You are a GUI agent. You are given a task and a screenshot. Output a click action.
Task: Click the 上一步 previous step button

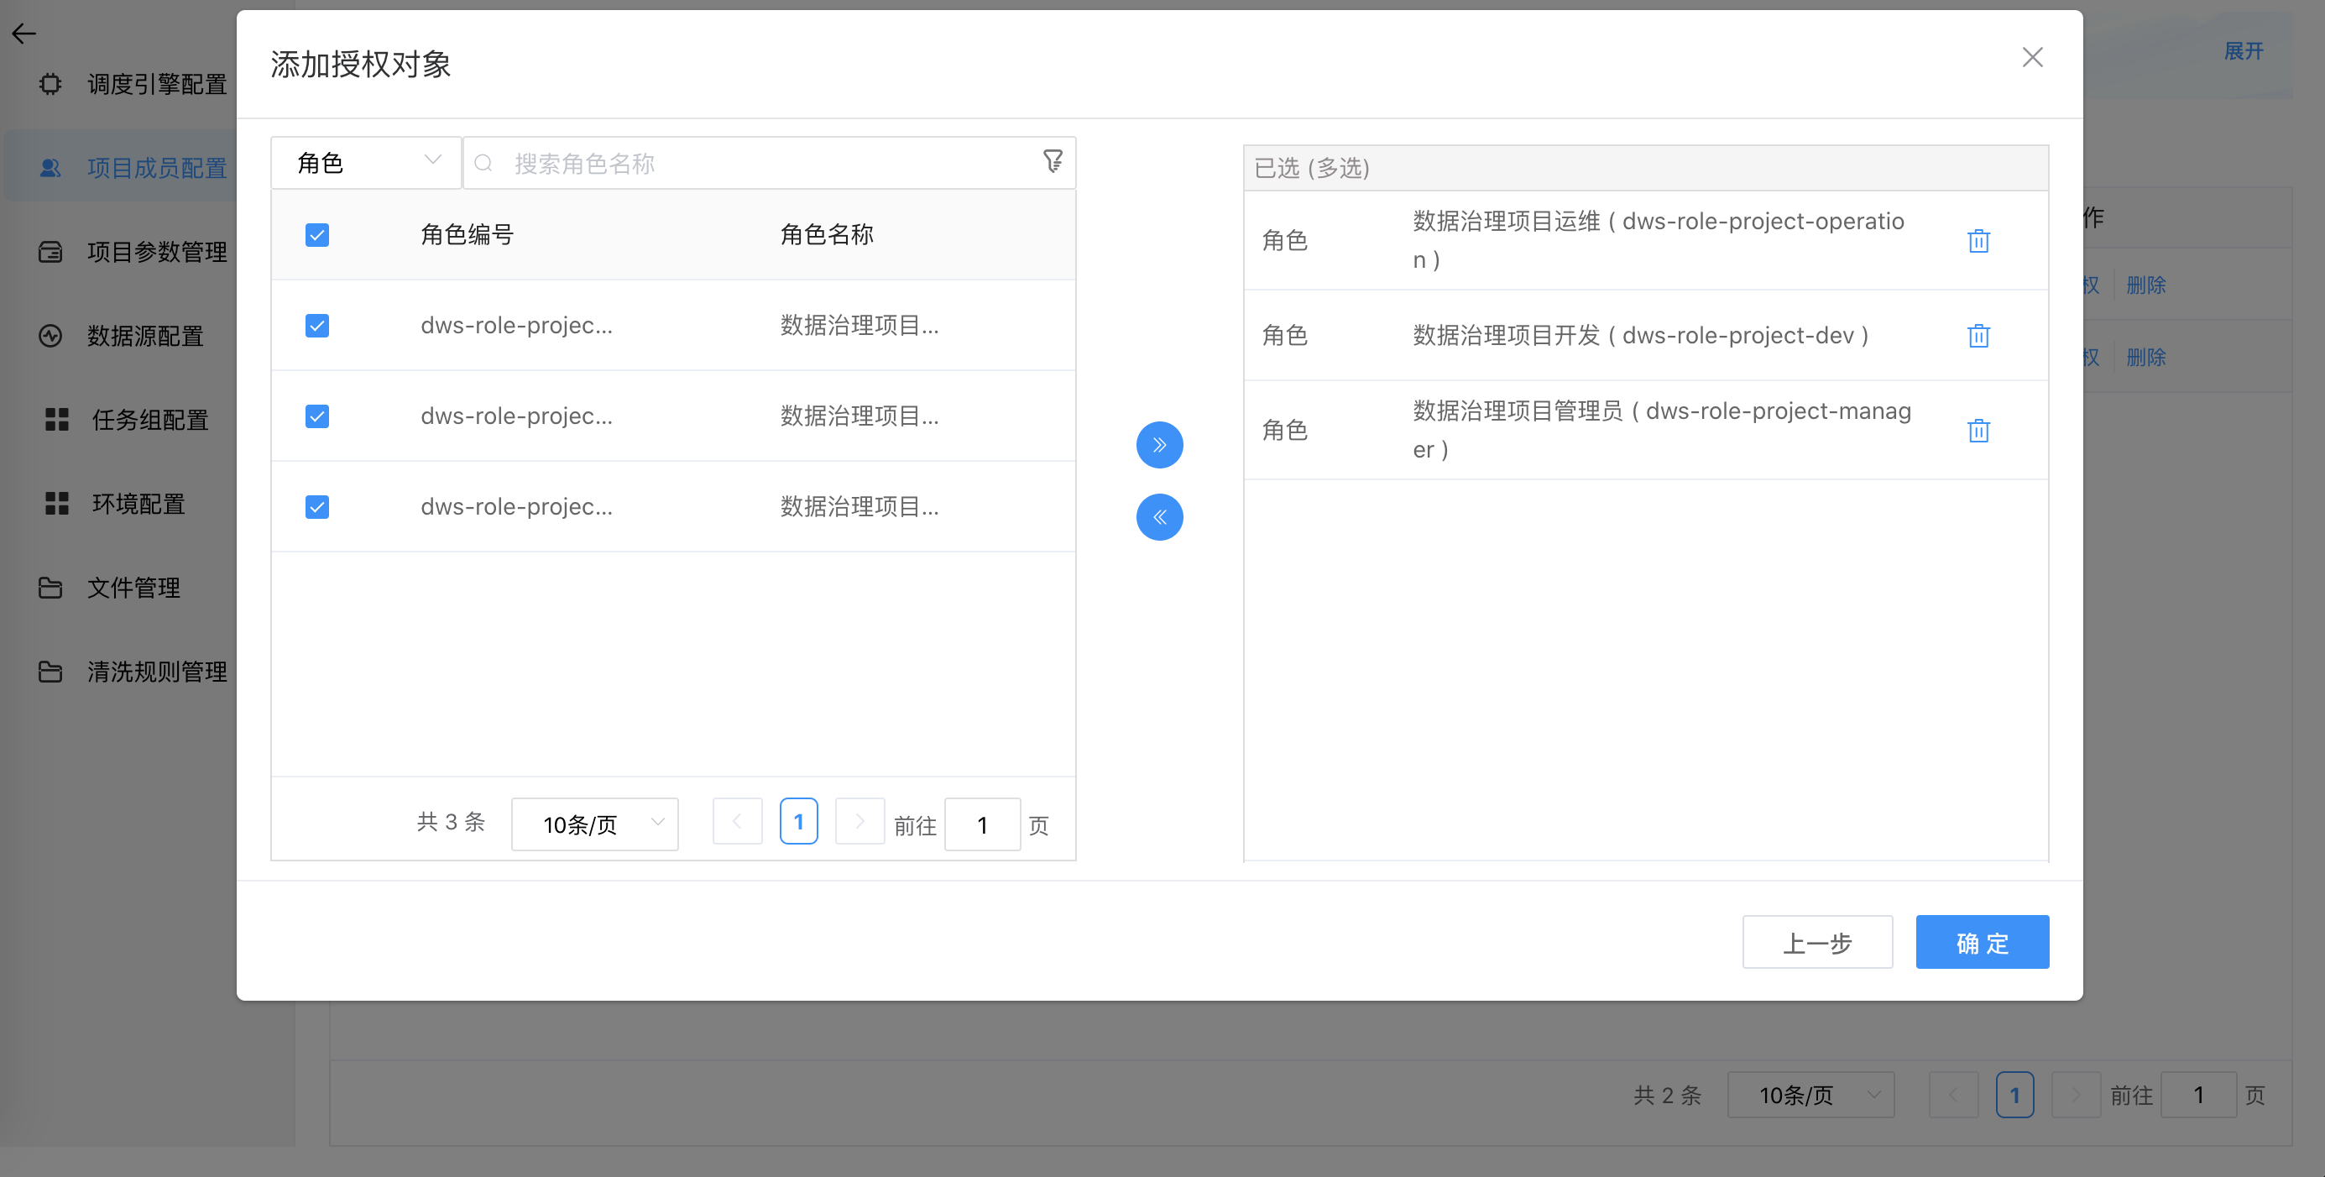pos(1817,941)
